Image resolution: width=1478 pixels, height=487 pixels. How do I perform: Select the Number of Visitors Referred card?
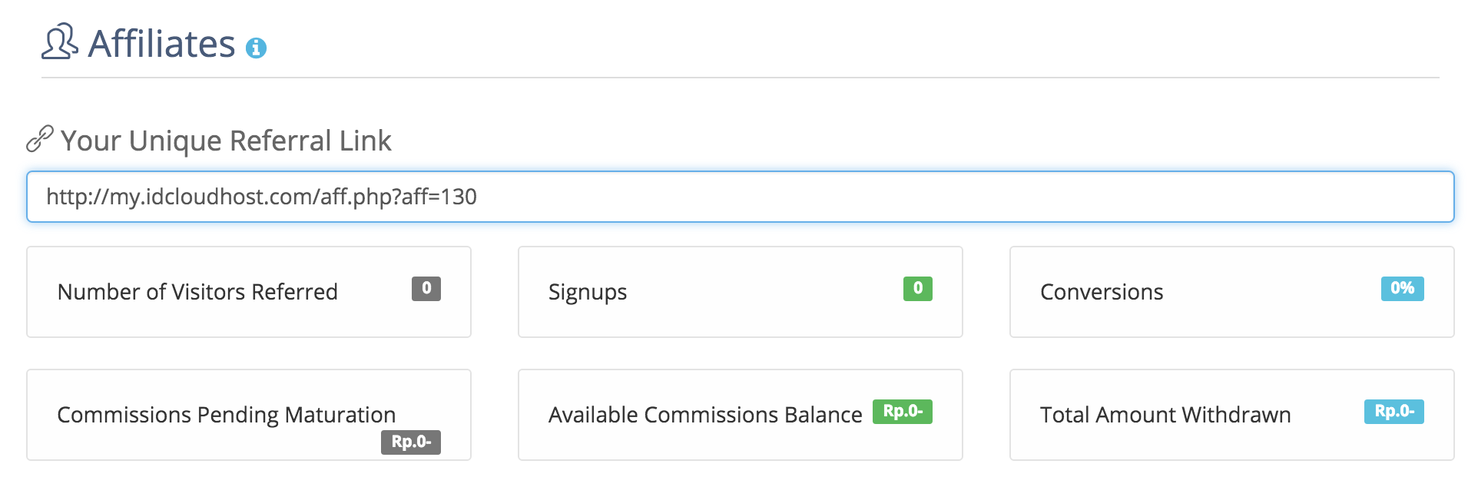248,292
